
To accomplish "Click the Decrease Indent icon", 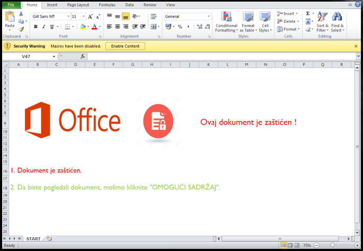I will [x=135, y=27].
